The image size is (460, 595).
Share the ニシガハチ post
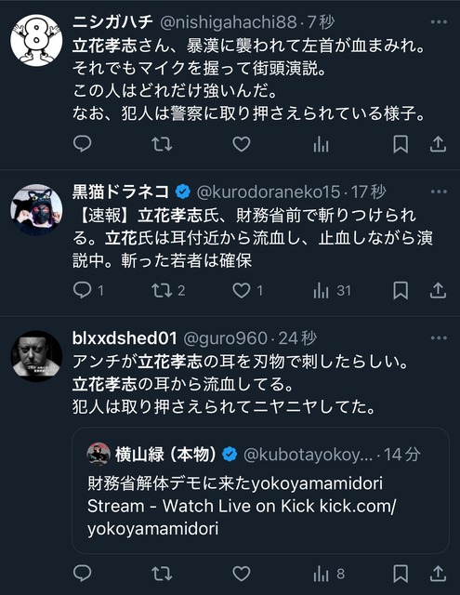click(438, 144)
